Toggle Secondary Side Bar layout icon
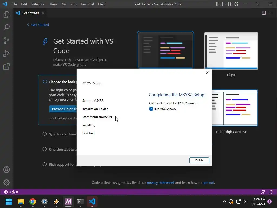Screen dimensions: 277x208 [x=230, y=4]
